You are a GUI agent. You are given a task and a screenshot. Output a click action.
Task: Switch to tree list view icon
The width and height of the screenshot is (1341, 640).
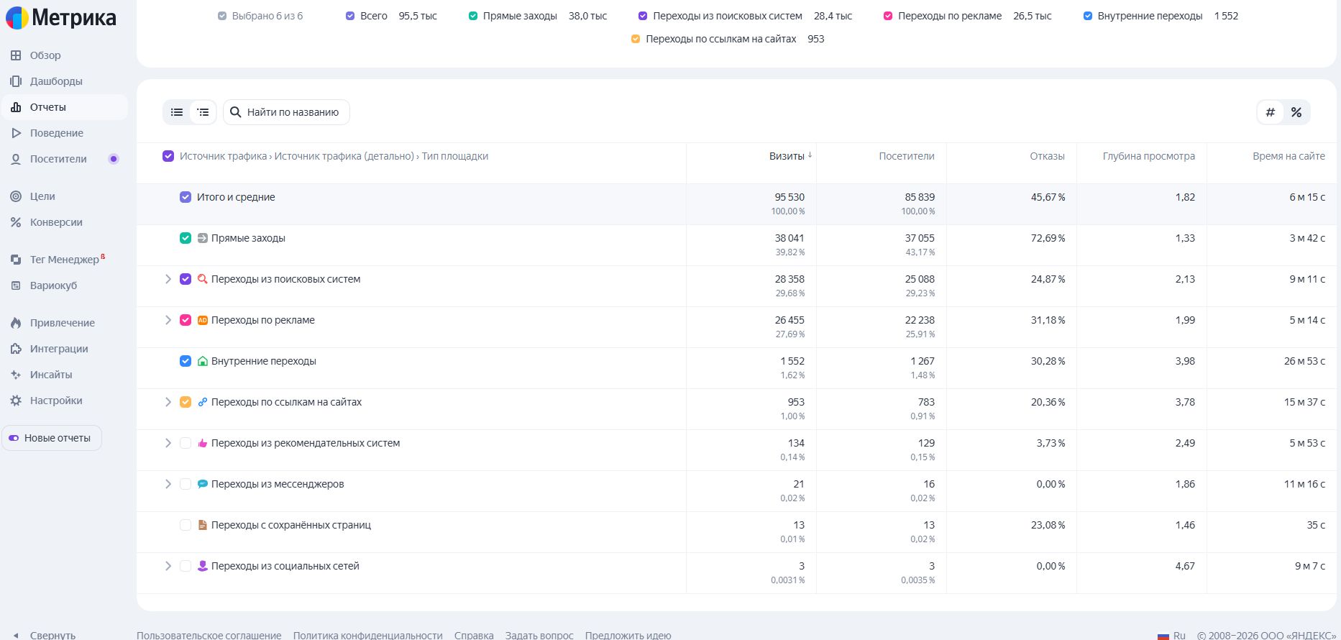pyautogui.click(x=203, y=112)
